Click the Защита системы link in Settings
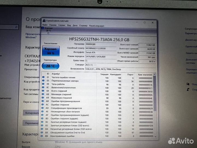Screen dimensions: 197x148 (191, 53)
